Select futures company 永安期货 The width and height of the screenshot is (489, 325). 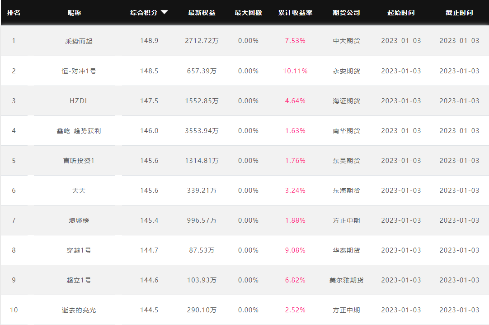347,71
